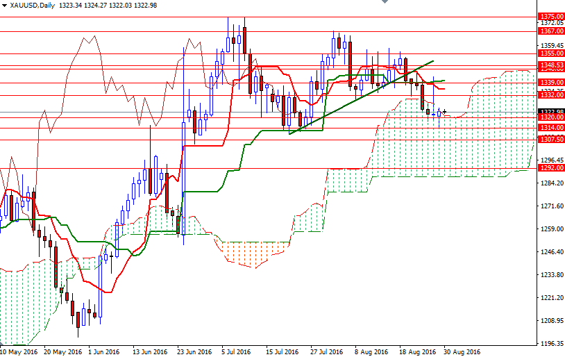Screen dimensions: 565x357
Task: Click the chart shift marker triangle at top
Action: click(385, 1)
